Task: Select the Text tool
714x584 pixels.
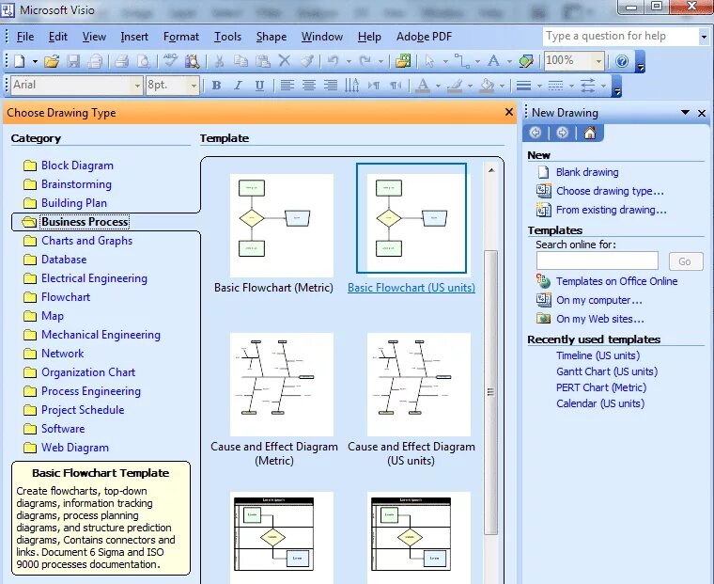Action: click(493, 60)
